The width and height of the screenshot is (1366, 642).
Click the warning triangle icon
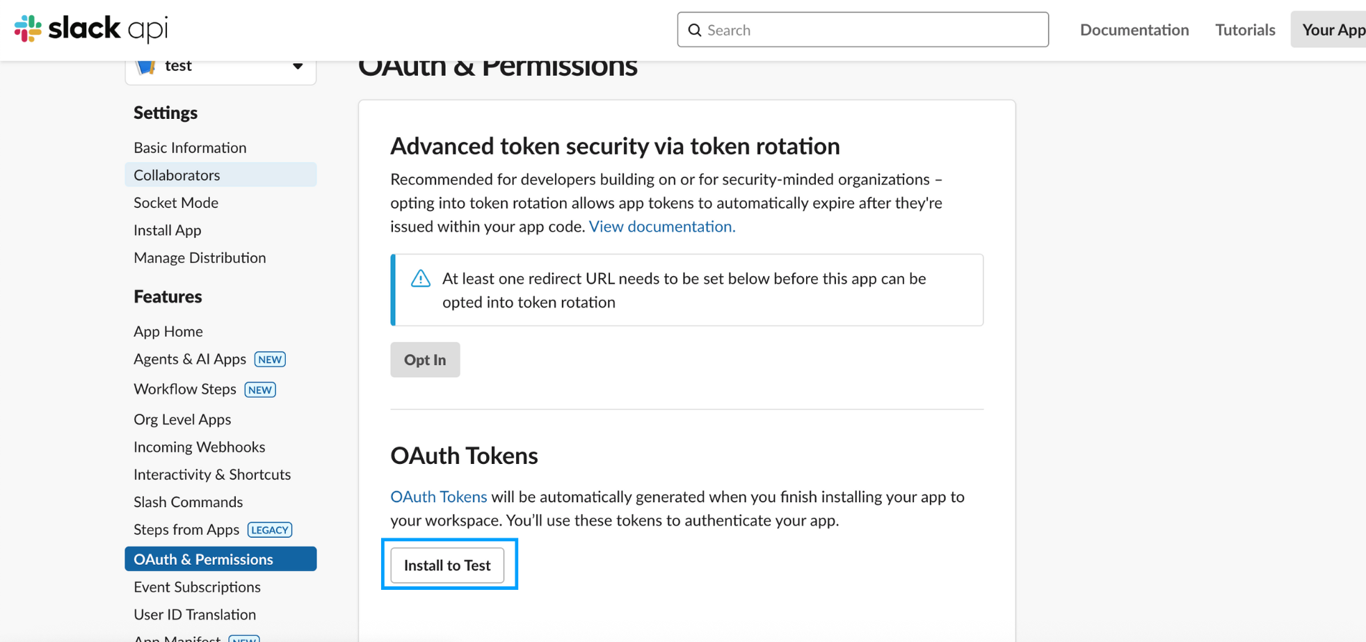[421, 278]
